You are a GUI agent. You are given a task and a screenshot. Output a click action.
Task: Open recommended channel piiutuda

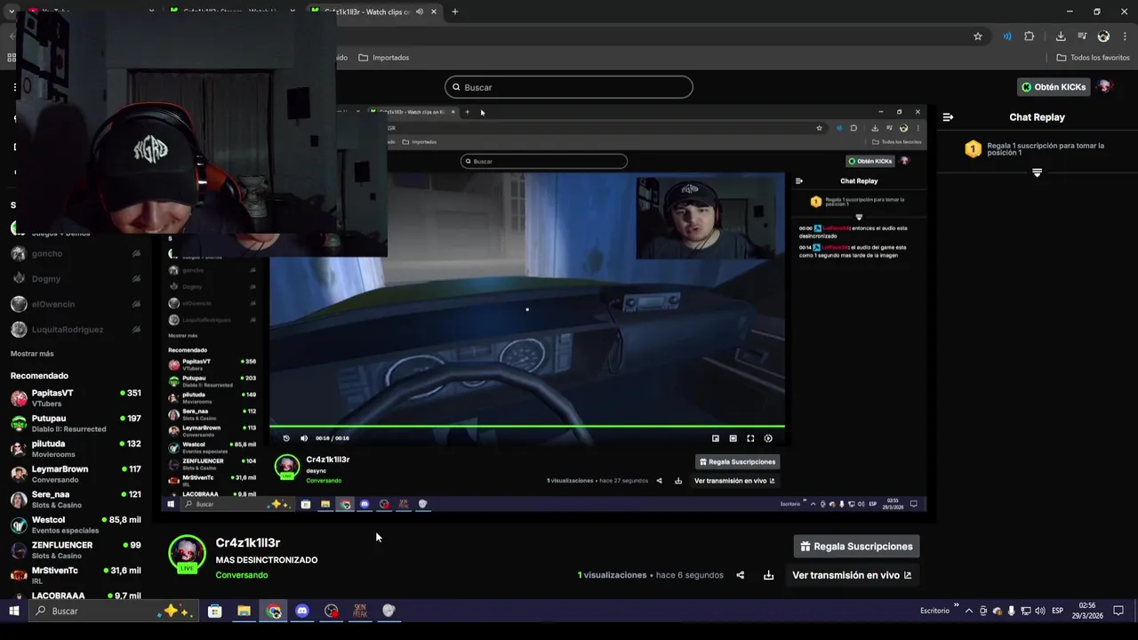(76, 449)
